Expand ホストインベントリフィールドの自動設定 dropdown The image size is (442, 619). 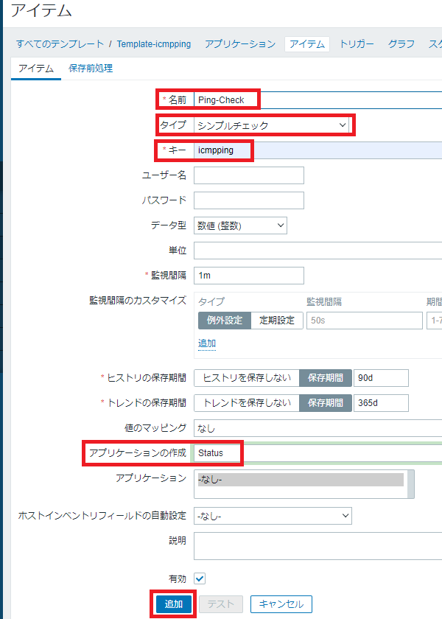tap(273, 516)
